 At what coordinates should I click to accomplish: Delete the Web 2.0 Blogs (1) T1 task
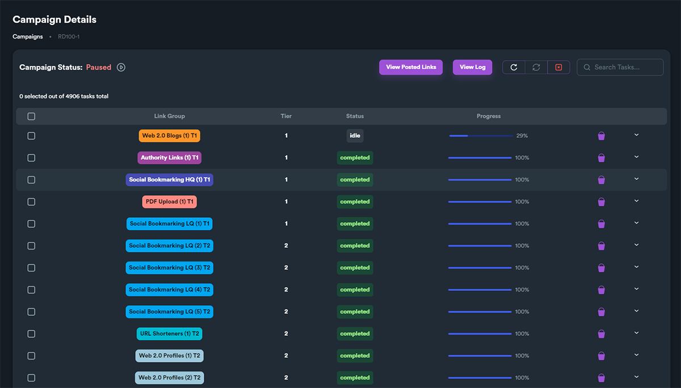602,136
